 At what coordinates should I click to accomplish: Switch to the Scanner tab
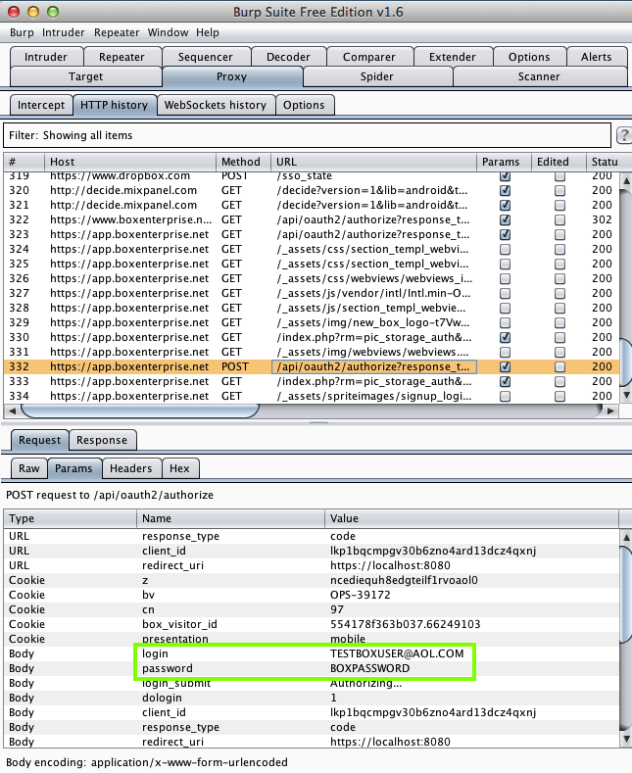[x=539, y=76]
